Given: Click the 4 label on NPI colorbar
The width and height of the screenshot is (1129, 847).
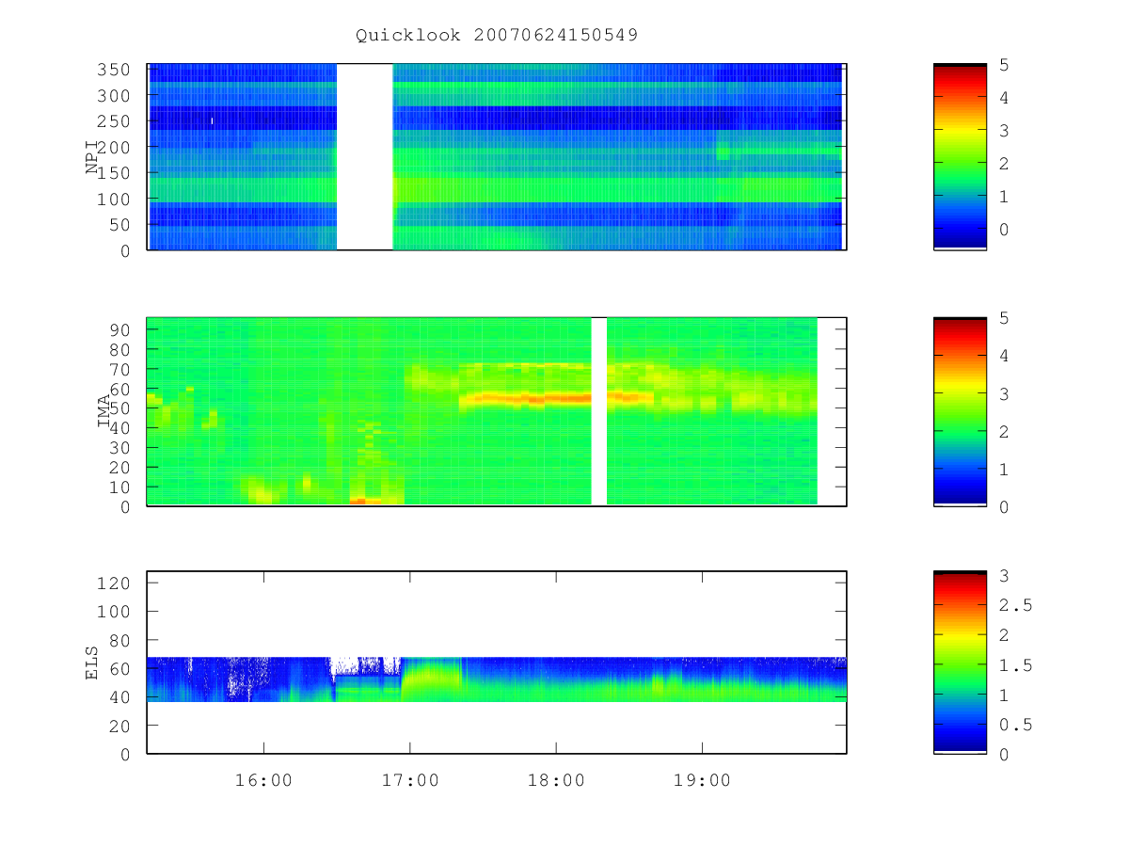Looking at the screenshot, I should point(1005,98).
